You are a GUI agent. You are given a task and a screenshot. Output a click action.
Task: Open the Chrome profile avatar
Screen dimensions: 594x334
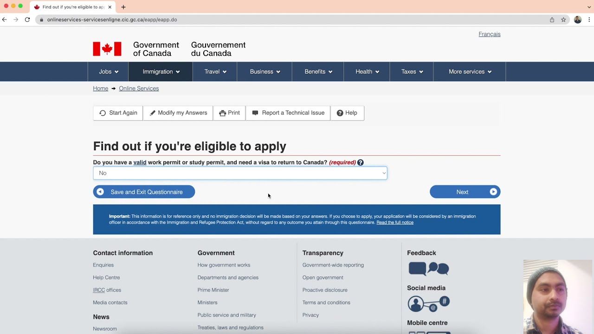(578, 19)
